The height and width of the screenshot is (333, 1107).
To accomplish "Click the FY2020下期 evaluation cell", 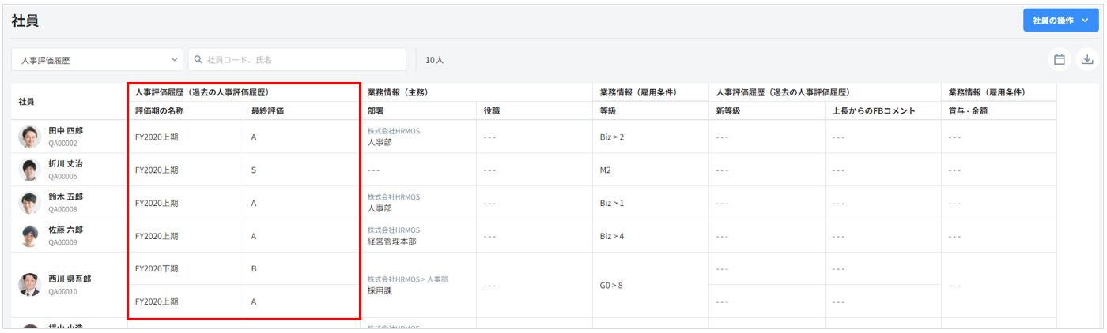I will 157,269.
